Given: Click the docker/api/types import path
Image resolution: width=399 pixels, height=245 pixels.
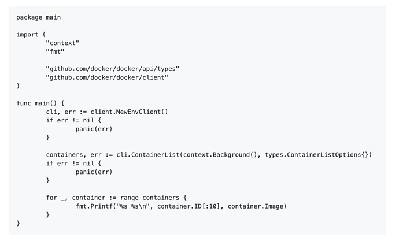Looking at the screenshot, I should [x=113, y=69].
